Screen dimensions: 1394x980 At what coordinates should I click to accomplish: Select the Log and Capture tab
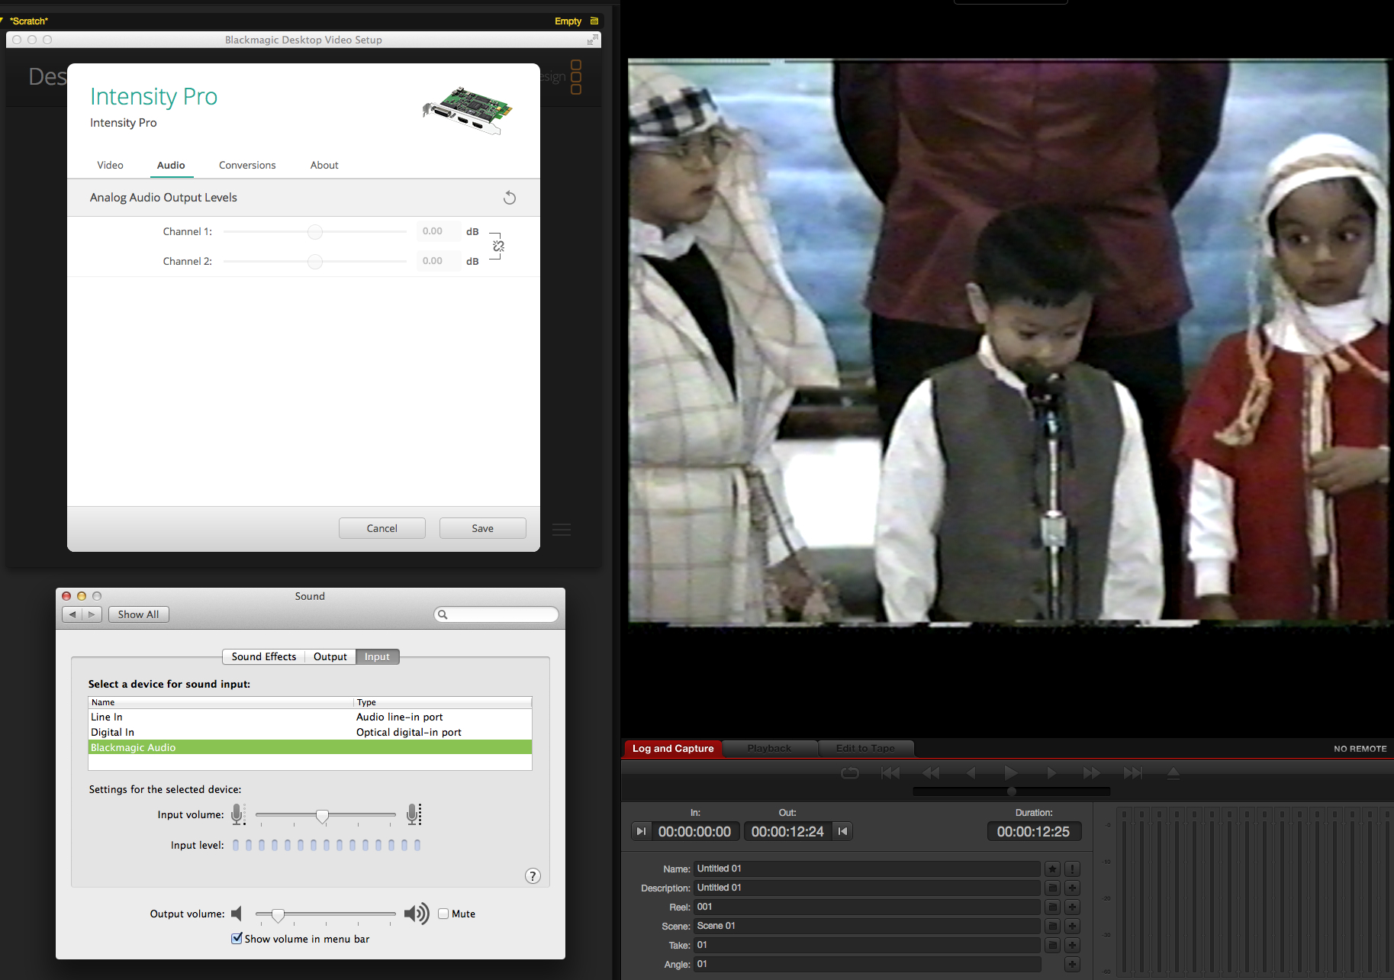[673, 748]
